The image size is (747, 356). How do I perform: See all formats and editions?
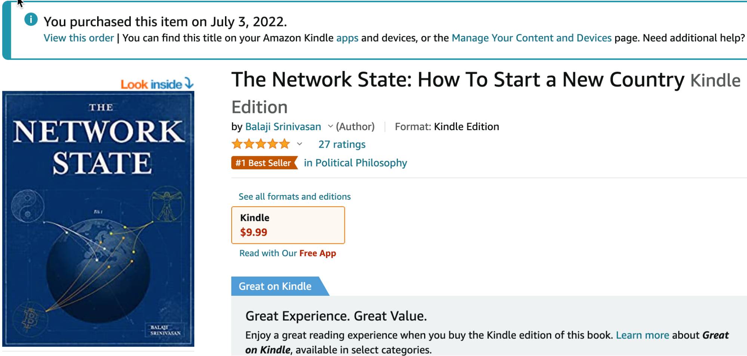[294, 197]
